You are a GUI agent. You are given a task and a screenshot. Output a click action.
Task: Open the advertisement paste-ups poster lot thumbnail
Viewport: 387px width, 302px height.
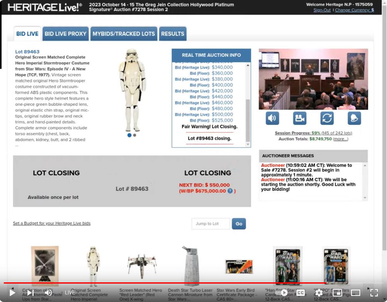pyautogui.click(x=45, y=266)
